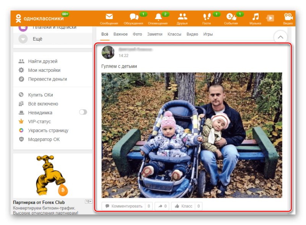
Task: Open Оповещения bell icon
Action: pos(158,17)
